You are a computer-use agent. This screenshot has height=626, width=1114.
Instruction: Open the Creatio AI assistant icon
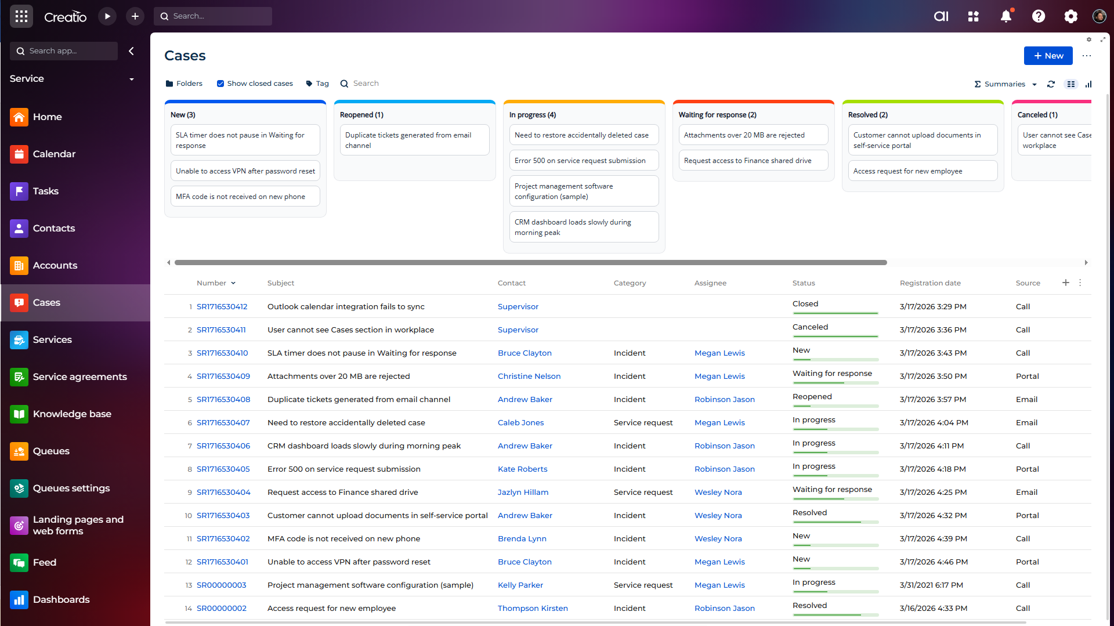click(941, 16)
